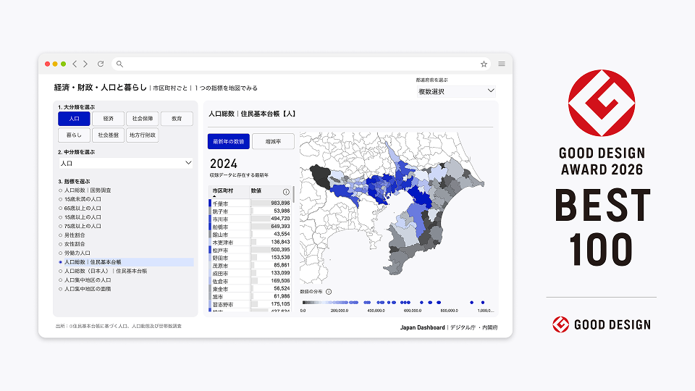Click the 千葉市 row
The image size is (695, 391).
[250, 203]
